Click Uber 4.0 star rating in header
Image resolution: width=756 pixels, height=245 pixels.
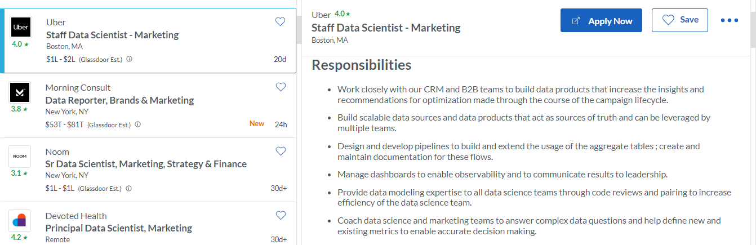click(x=343, y=14)
